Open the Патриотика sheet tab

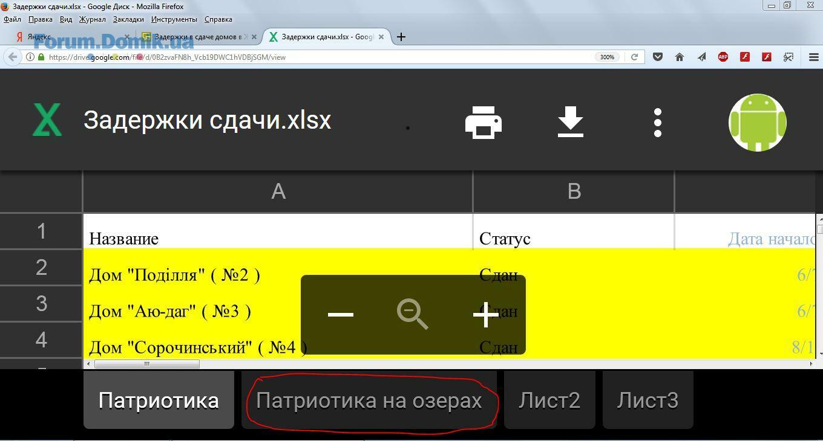(x=159, y=400)
